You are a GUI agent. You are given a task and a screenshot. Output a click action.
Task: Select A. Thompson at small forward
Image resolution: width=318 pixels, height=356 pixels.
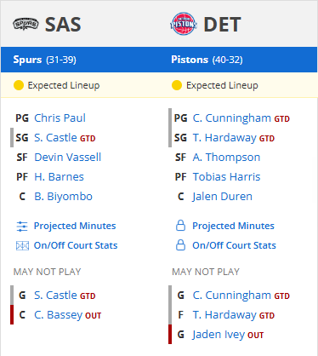(x=226, y=158)
